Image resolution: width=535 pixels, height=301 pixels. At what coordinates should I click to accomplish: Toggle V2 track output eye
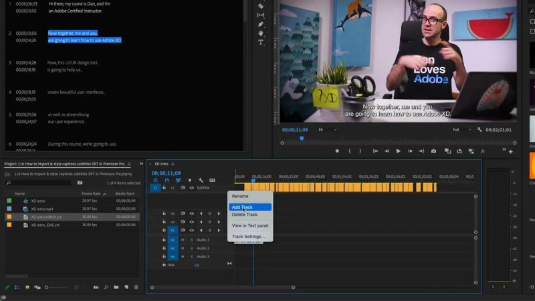[x=192, y=222]
